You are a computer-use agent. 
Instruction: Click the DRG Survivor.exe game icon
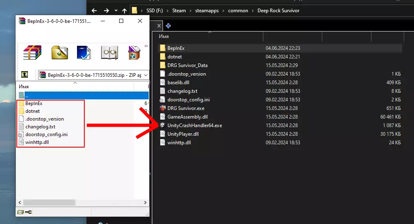pyautogui.click(x=163, y=108)
